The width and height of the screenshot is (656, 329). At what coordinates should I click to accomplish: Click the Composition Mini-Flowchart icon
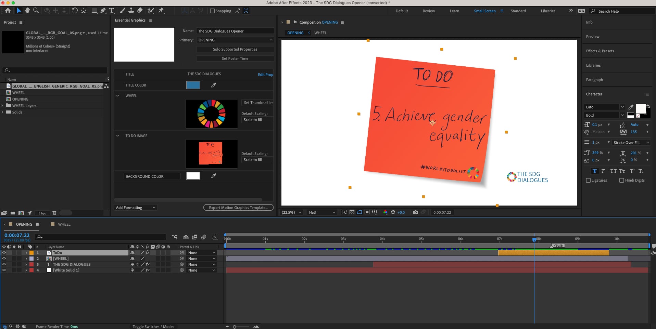click(174, 237)
